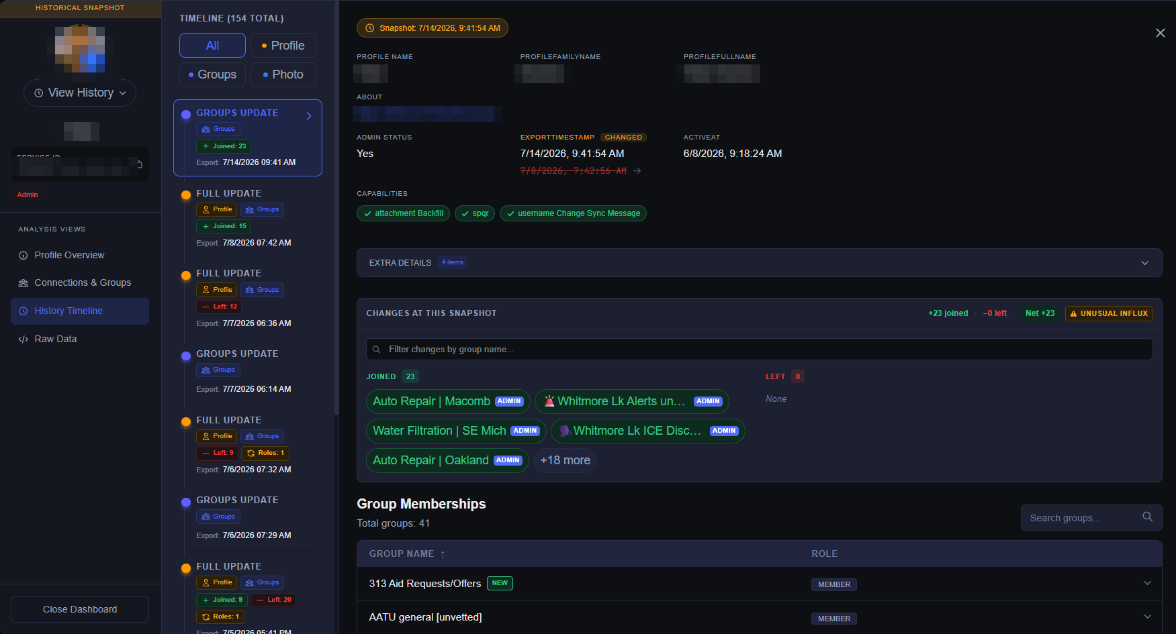Open Auto Repair | Macomb group chip
The width and height of the screenshot is (1176, 634).
[448, 401]
